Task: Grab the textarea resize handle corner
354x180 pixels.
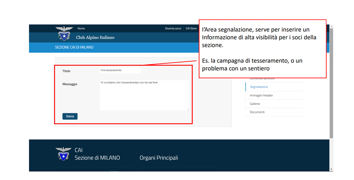Action: coord(188,109)
